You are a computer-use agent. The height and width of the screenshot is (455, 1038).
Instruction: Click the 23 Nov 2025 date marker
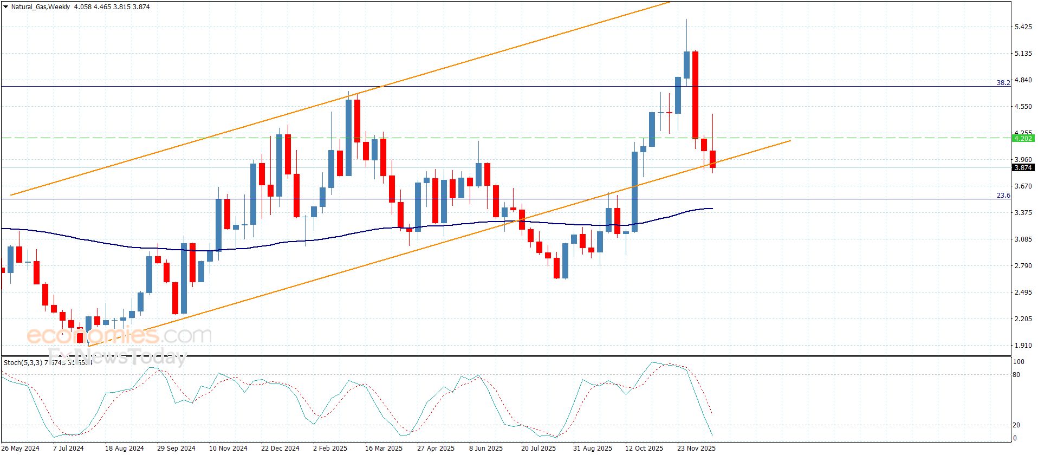696,448
